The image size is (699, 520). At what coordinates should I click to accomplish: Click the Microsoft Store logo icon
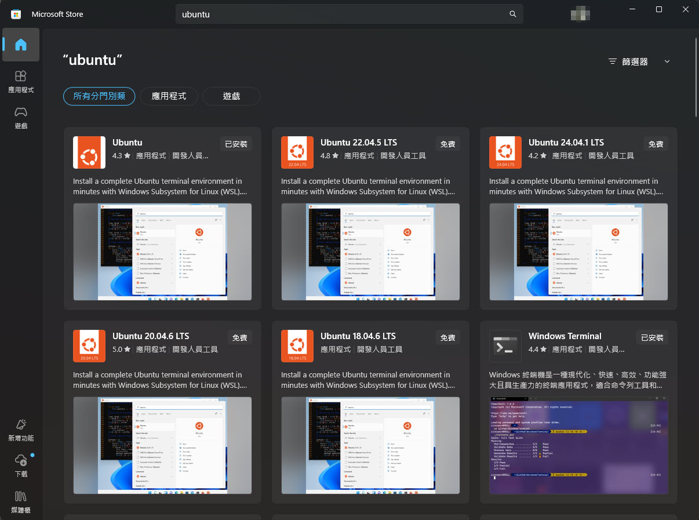16,14
